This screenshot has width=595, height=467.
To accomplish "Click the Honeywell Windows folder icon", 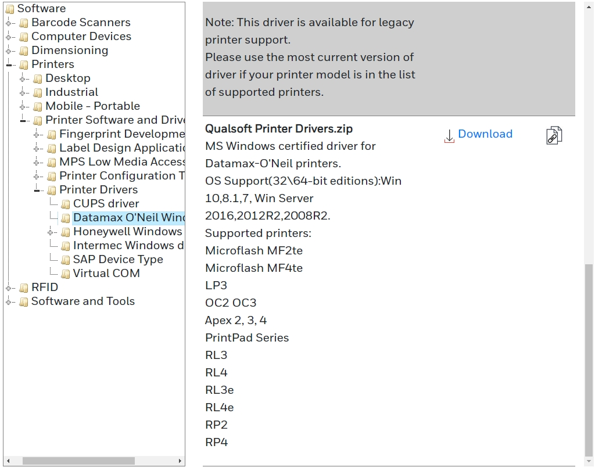I will coord(66,232).
